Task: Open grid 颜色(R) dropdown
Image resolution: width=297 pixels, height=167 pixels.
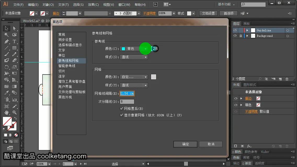Action: click(134, 77)
